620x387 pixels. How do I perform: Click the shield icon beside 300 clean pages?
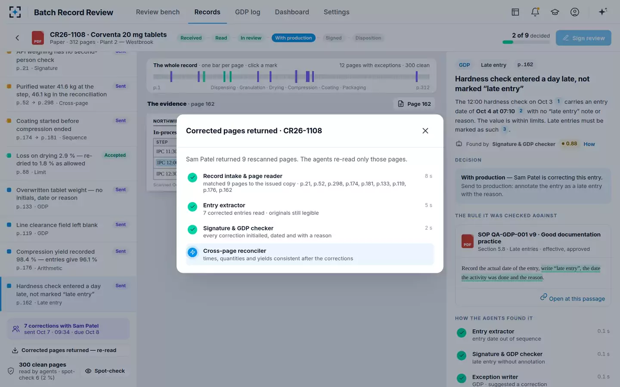[11, 371]
